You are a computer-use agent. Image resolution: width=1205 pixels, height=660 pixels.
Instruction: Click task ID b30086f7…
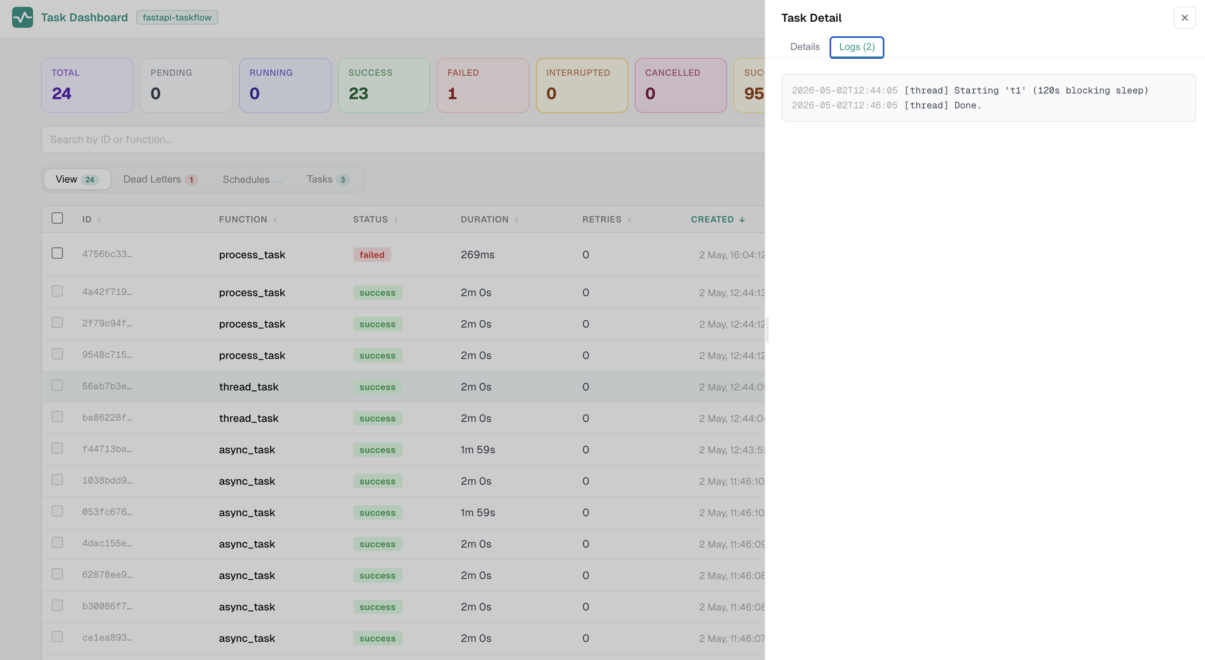pyautogui.click(x=107, y=606)
